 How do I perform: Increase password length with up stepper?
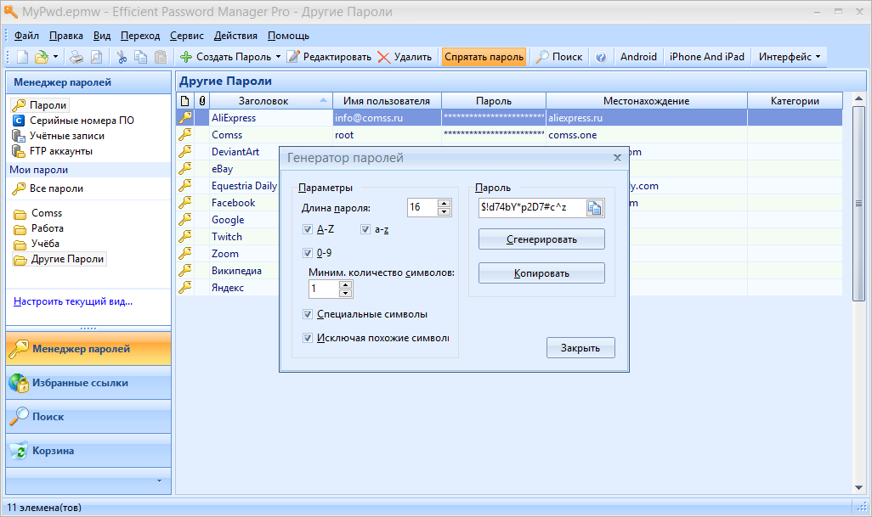click(x=443, y=202)
